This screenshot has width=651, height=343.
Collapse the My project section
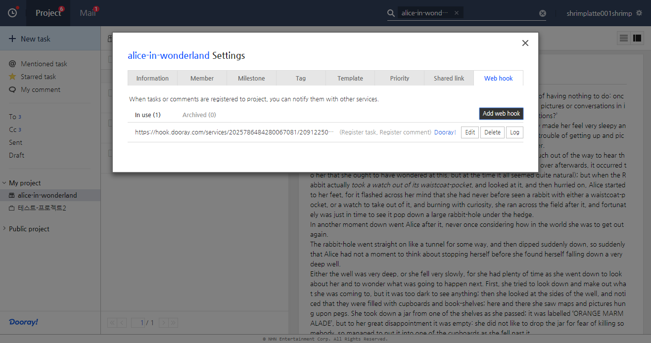click(4, 183)
